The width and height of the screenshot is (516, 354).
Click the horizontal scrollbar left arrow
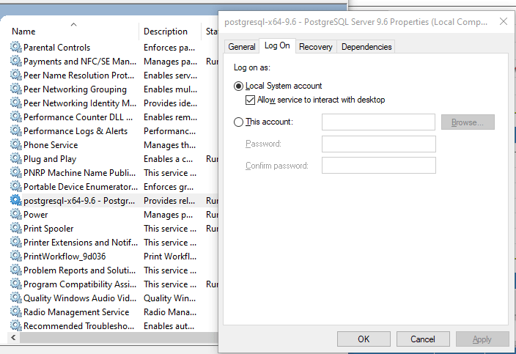(x=12, y=339)
